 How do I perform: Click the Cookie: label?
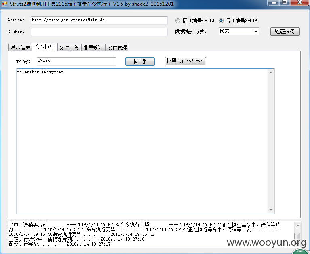(16, 31)
